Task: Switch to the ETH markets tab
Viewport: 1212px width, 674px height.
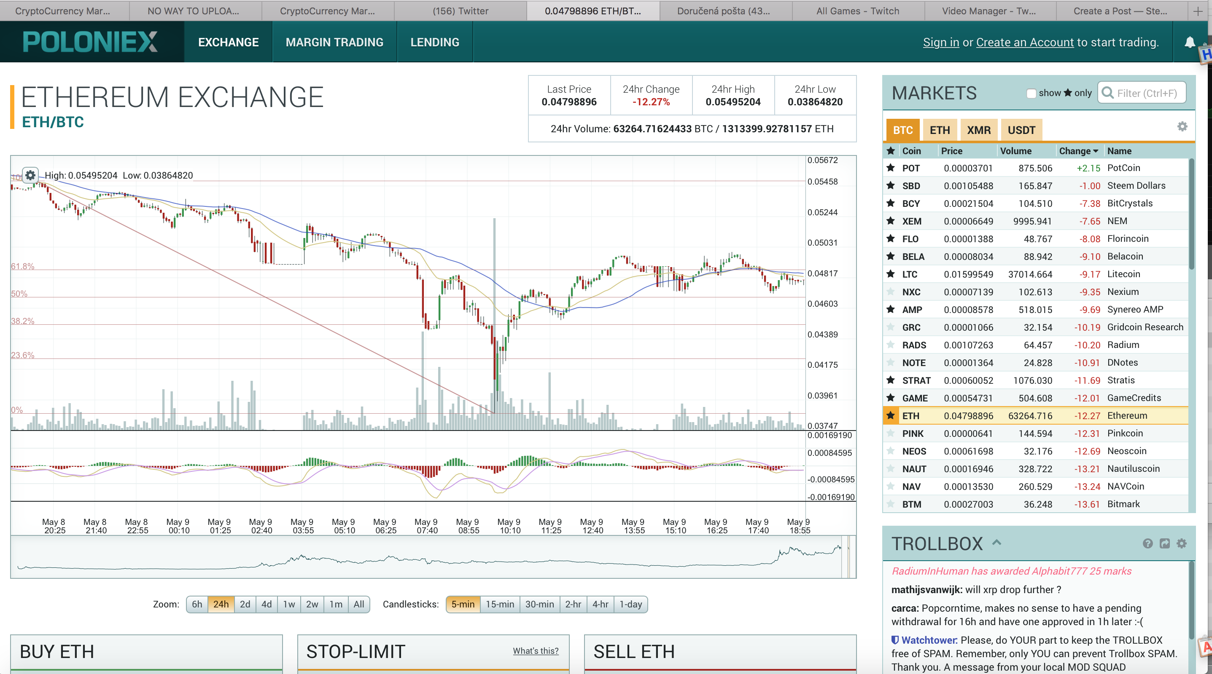Action: click(x=940, y=130)
